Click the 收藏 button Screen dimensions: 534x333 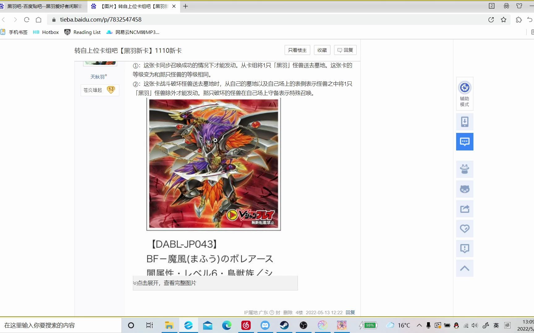[x=322, y=50]
